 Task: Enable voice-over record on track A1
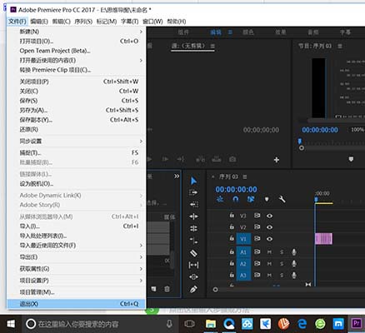pyautogui.click(x=294, y=252)
